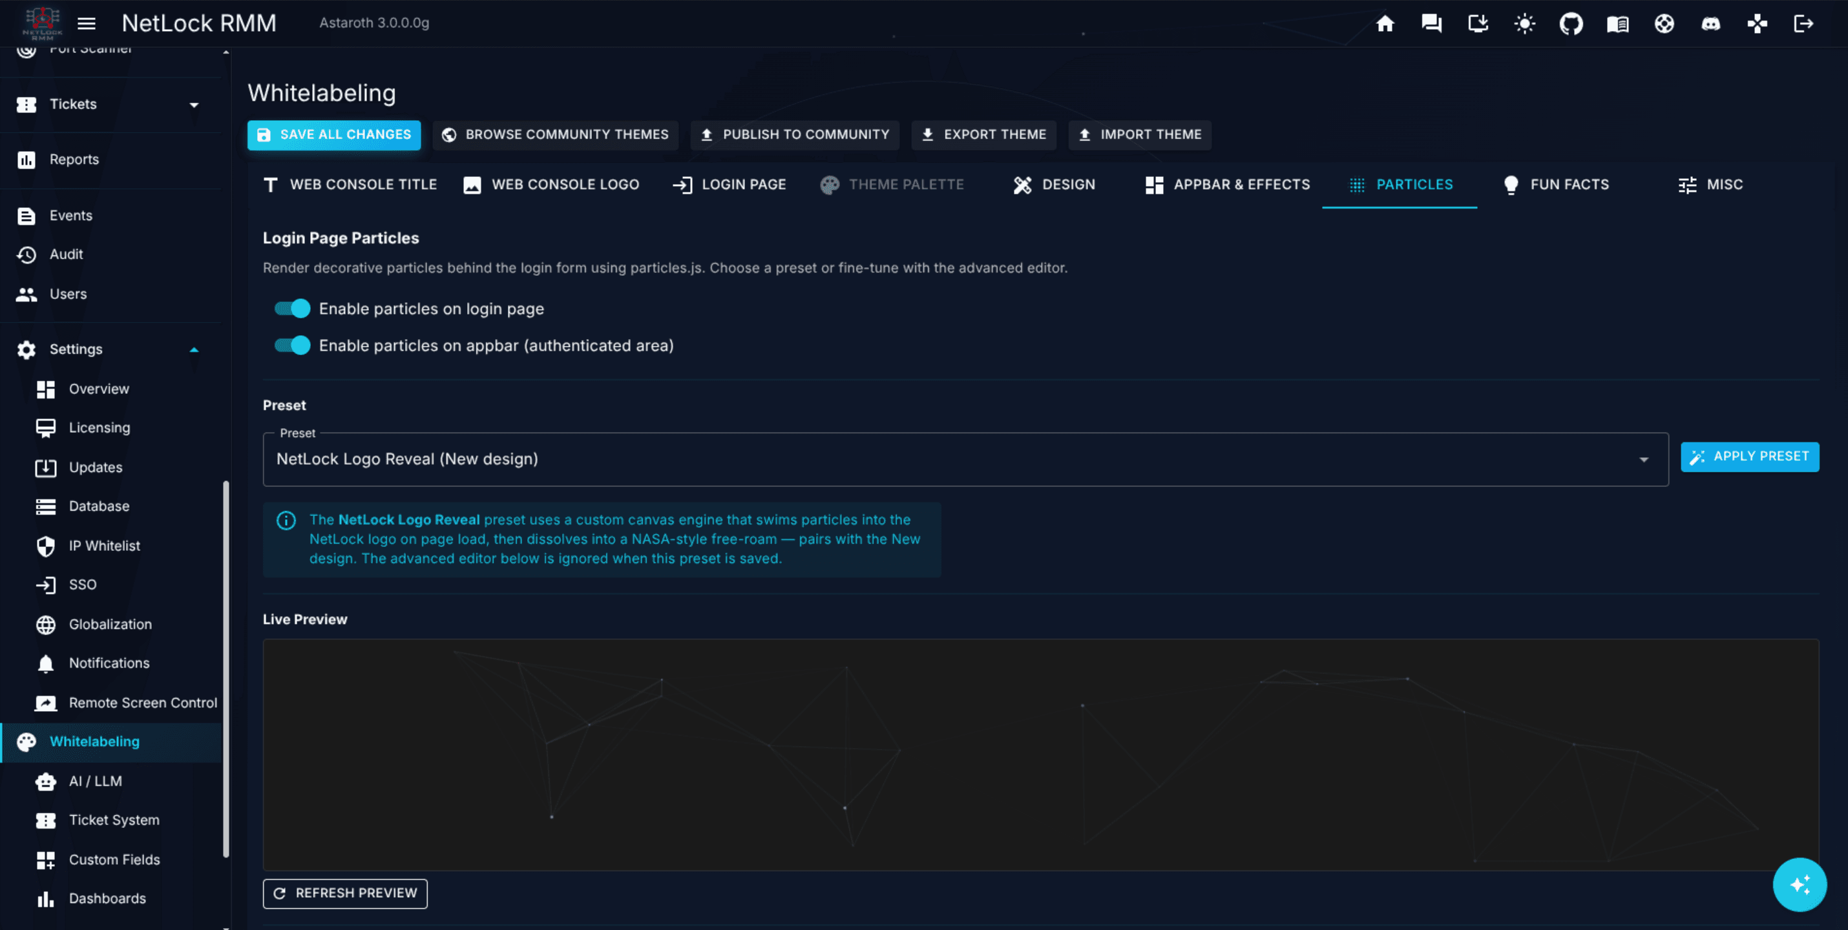
Task: Open Dashboards settings
Action: (x=111, y=899)
